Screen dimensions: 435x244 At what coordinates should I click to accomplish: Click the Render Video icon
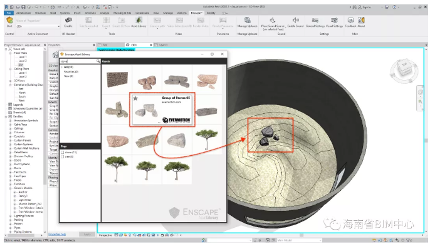[201, 20]
